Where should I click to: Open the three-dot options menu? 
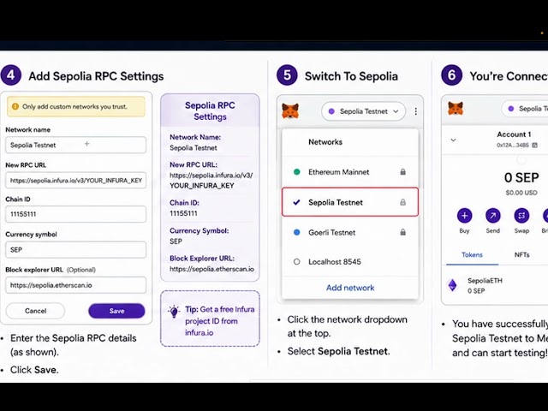pos(415,111)
